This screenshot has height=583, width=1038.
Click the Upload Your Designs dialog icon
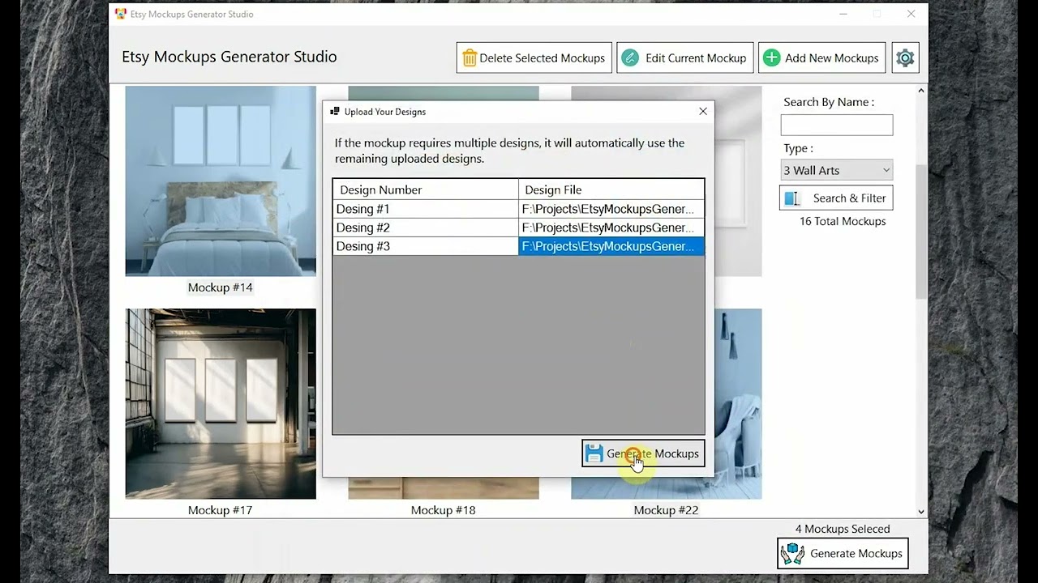pyautogui.click(x=335, y=112)
